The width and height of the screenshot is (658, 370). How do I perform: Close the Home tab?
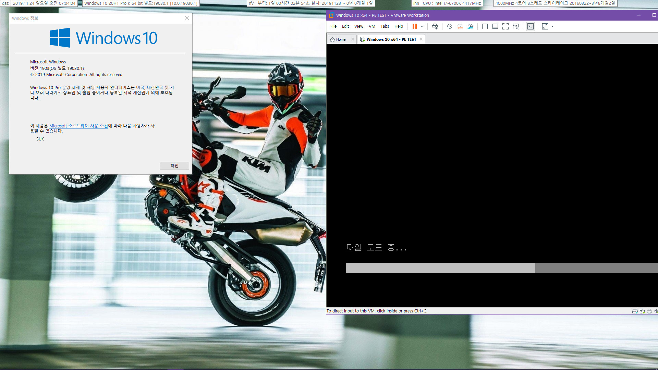(x=353, y=39)
